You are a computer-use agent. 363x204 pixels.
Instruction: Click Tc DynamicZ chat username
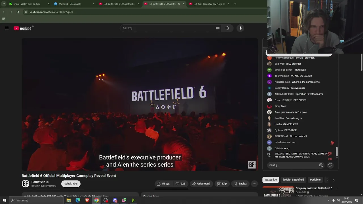282,76
